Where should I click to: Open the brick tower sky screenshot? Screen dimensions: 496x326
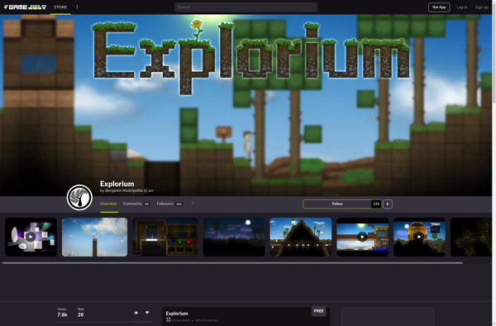tap(94, 237)
